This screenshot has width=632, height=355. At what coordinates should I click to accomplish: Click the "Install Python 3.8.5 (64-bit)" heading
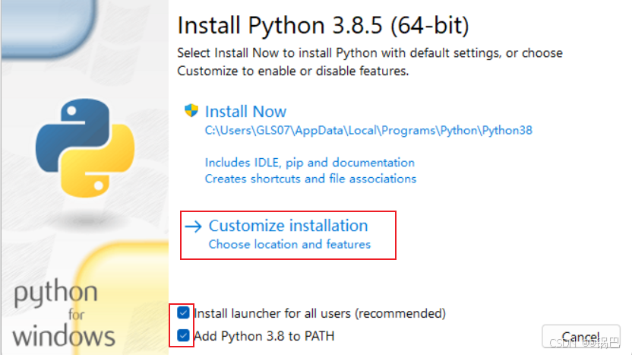[x=324, y=26]
